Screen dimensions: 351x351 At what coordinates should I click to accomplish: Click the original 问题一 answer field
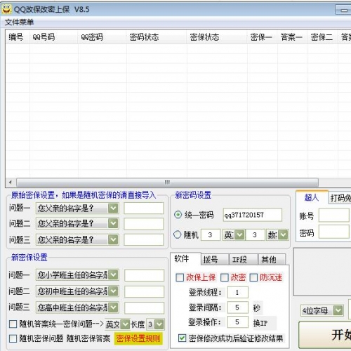[x=144, y=208]
